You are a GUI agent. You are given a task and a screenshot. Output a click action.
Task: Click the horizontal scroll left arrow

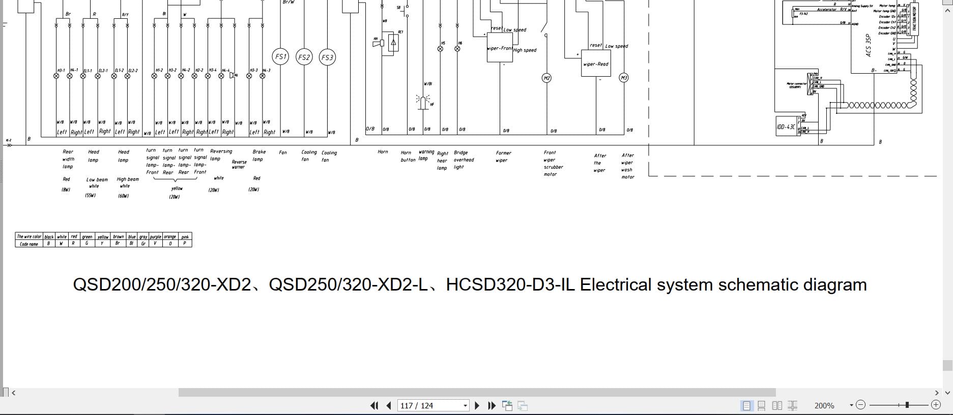tap(14, 392)
